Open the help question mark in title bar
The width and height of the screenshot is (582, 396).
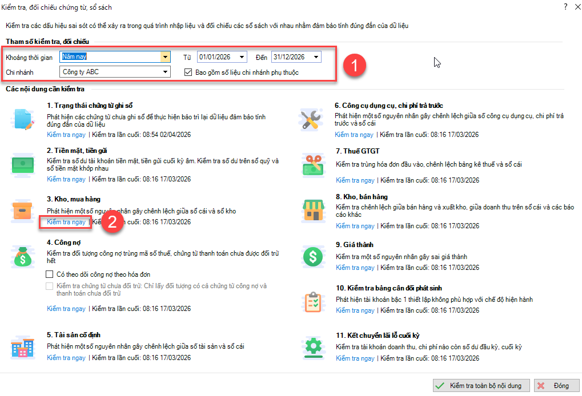click(x=565, y=7)
